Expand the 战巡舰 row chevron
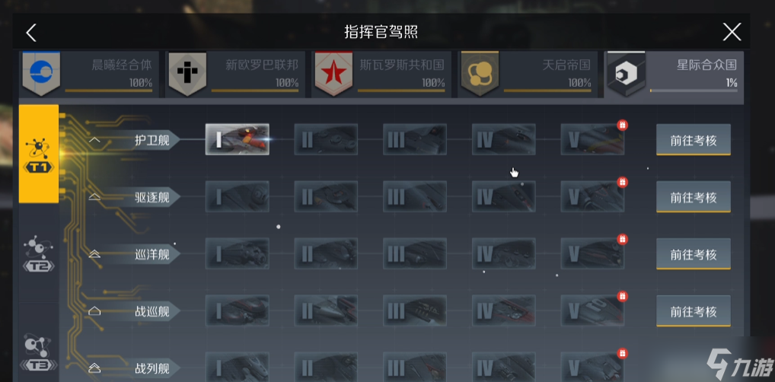775x382 pixels. point(94,311)
